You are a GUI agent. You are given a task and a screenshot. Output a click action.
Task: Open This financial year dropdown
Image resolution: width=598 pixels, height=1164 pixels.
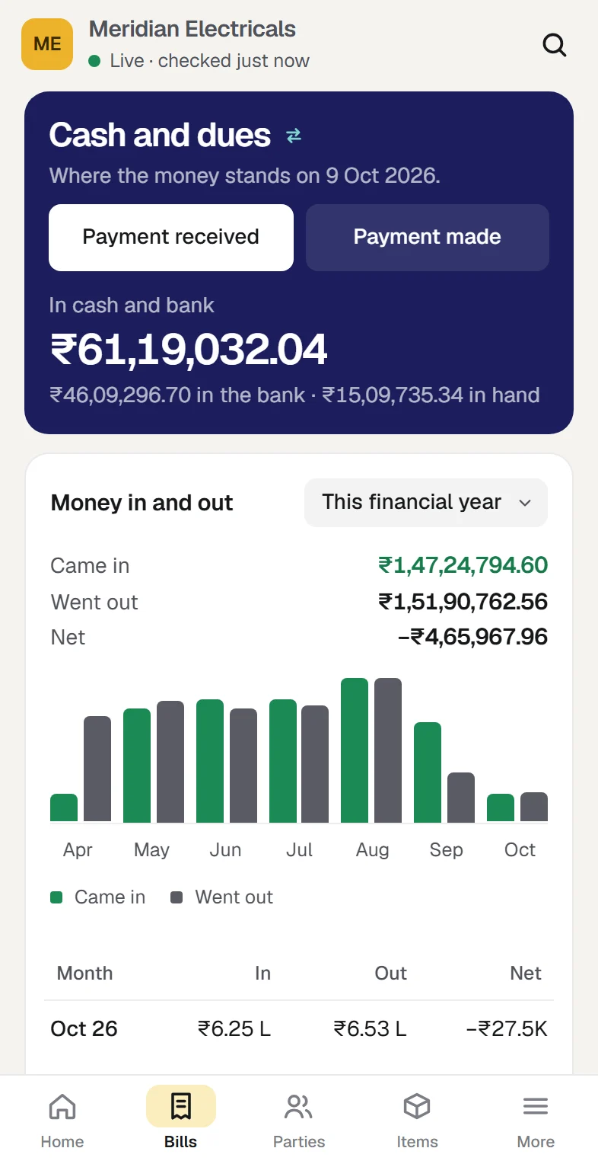pos(426,503)
